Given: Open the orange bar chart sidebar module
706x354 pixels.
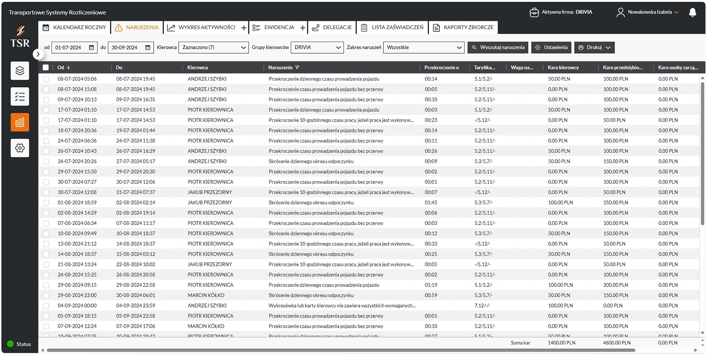Looking at the screenshot, I should pyautogui.click(x=20, y=122).
